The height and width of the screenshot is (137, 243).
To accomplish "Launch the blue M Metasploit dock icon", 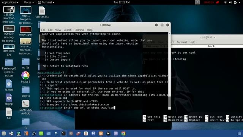I will (x=56, y=134).
